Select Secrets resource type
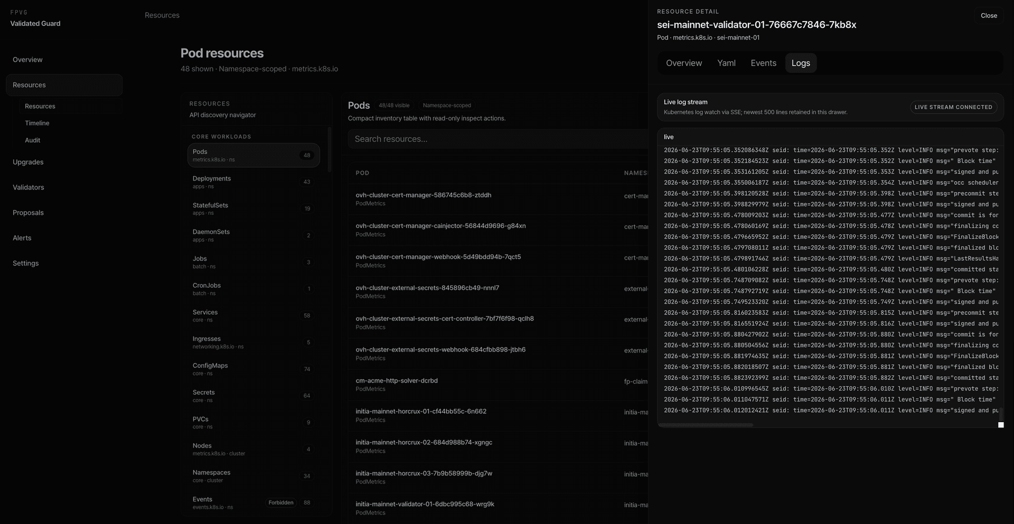 tap(253, 396)
